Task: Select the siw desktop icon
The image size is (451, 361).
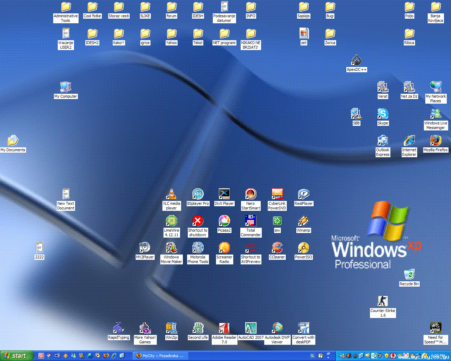Action: point(277,221)
